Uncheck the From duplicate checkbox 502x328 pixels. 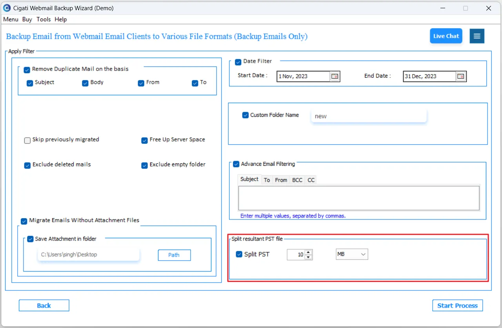click(x=141, y=83)
